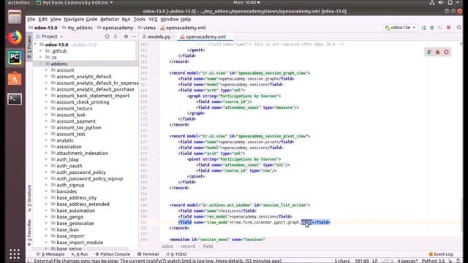Click the '4 spaces' indent setting
Screen dimensions: 468x263
407,261
